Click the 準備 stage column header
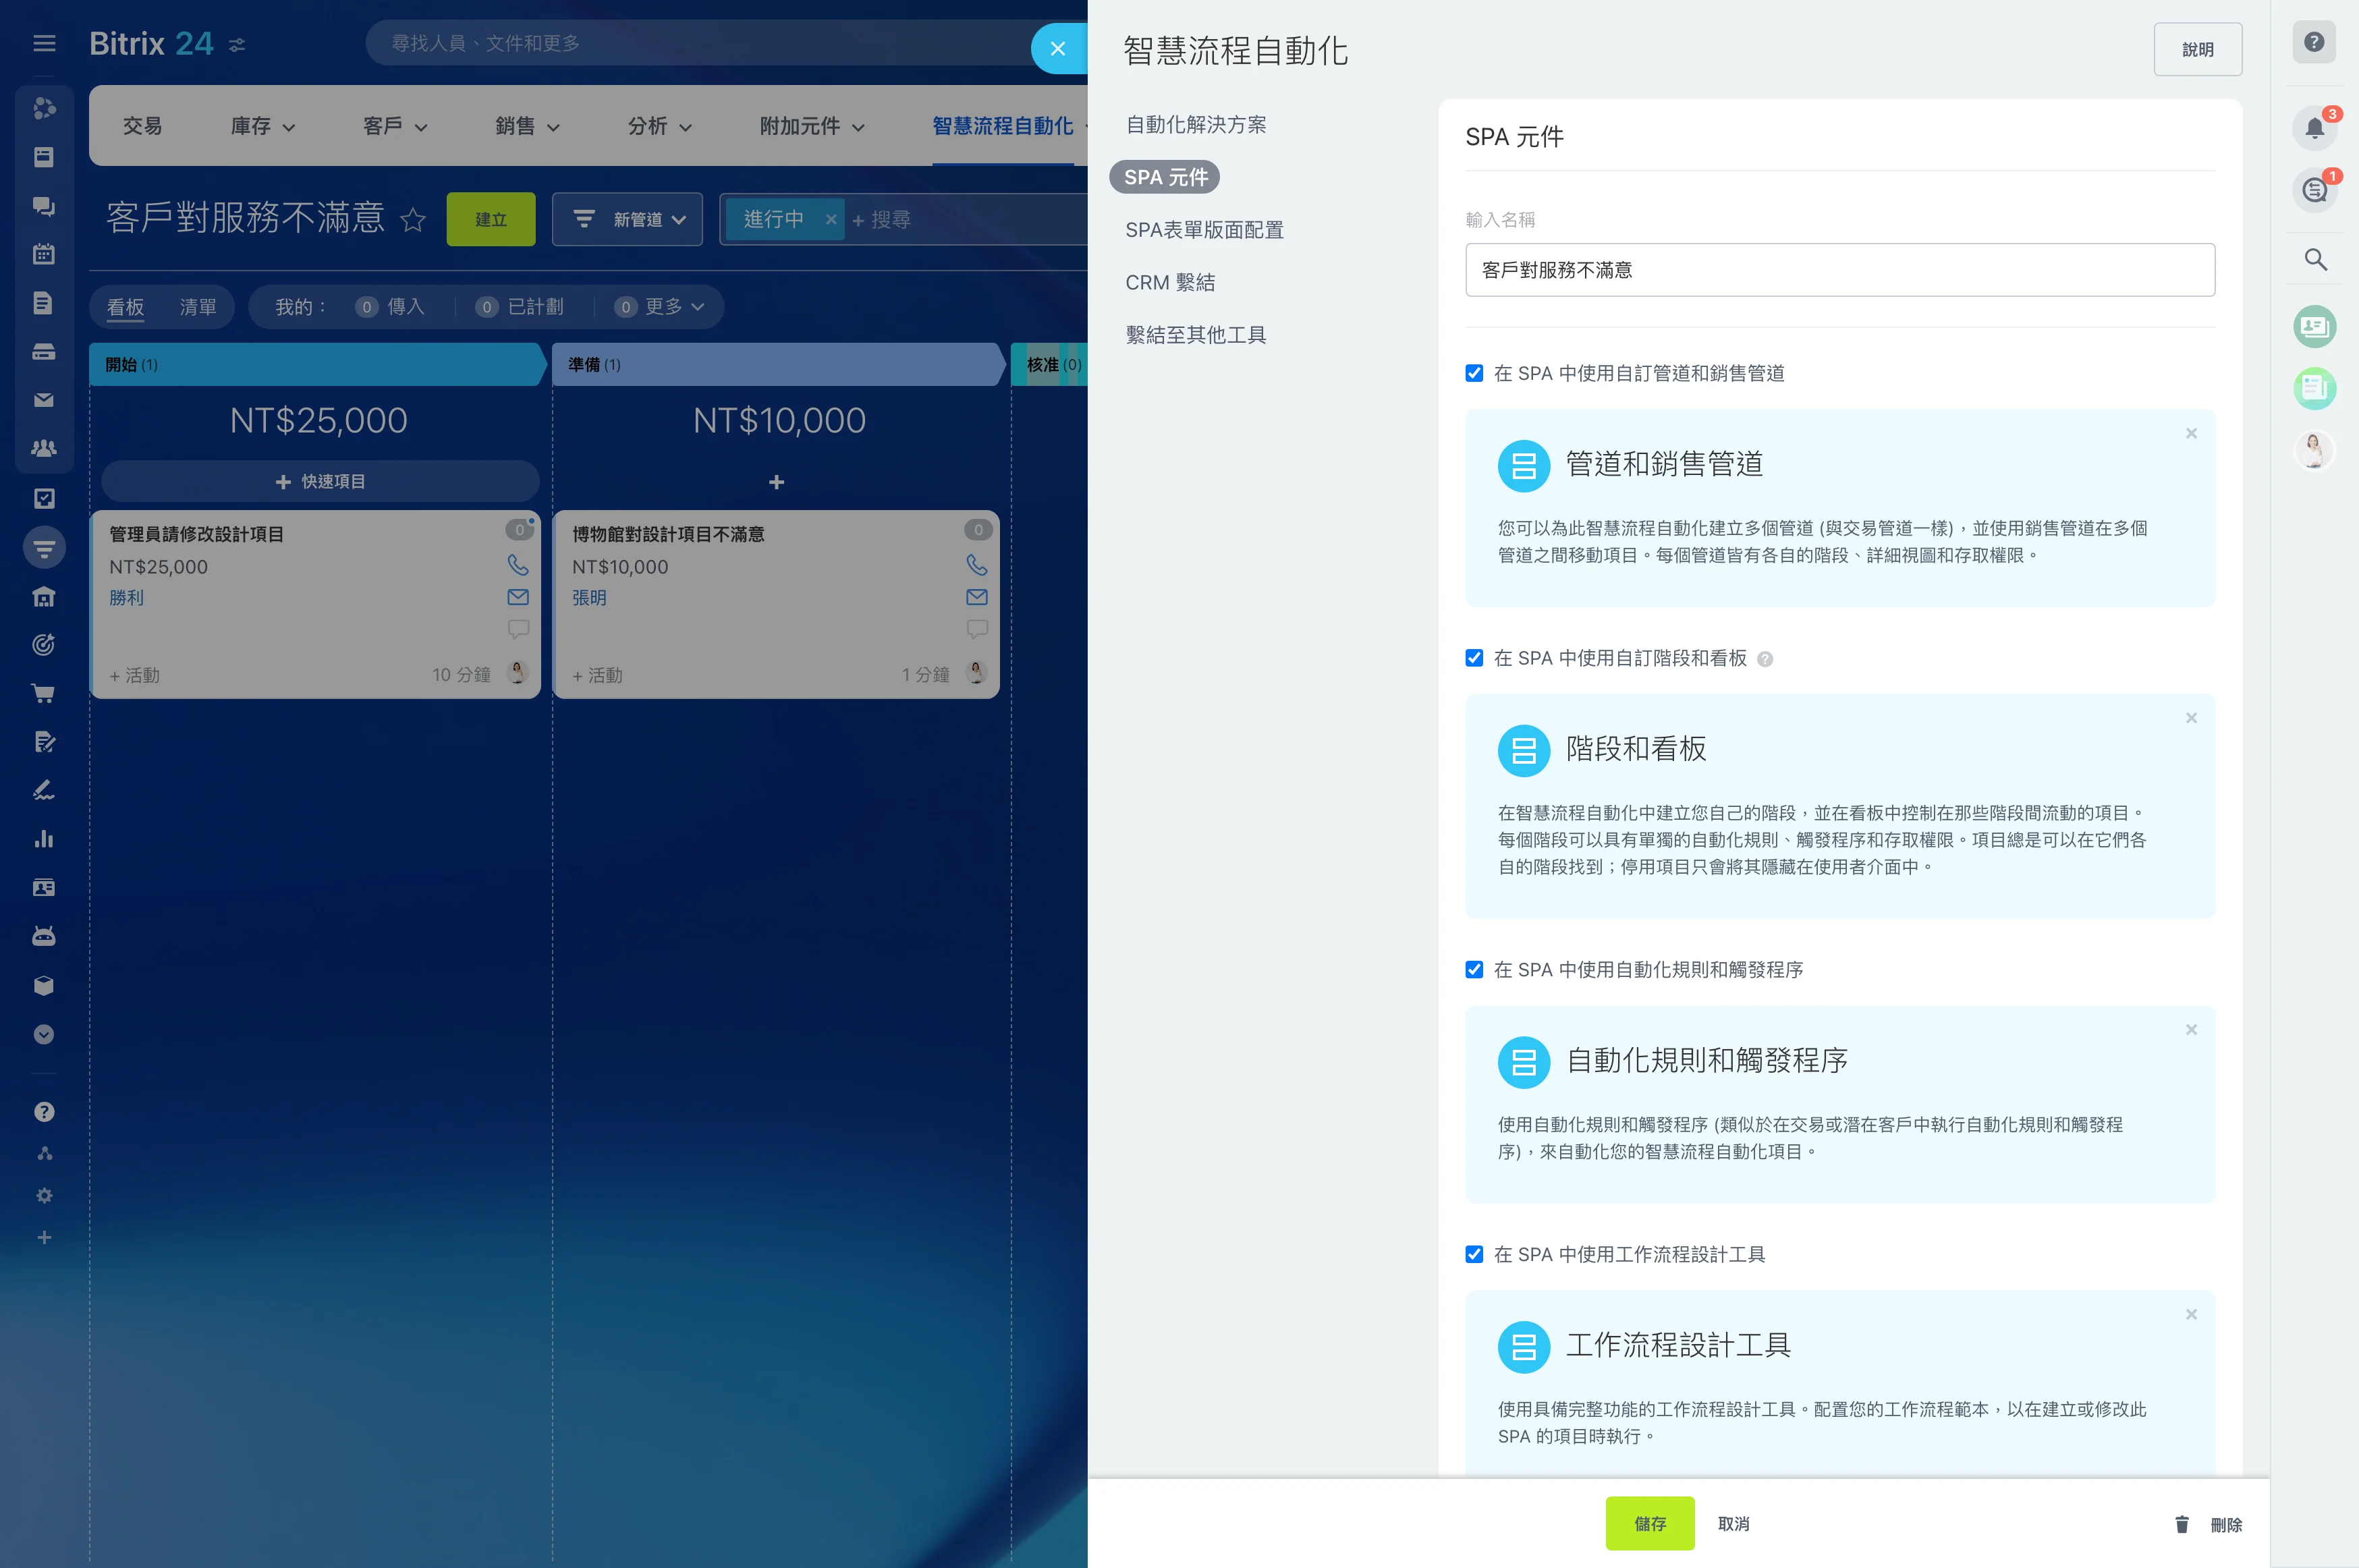2359x1568 pixels. pyautogui.click(x=780, y=365)
